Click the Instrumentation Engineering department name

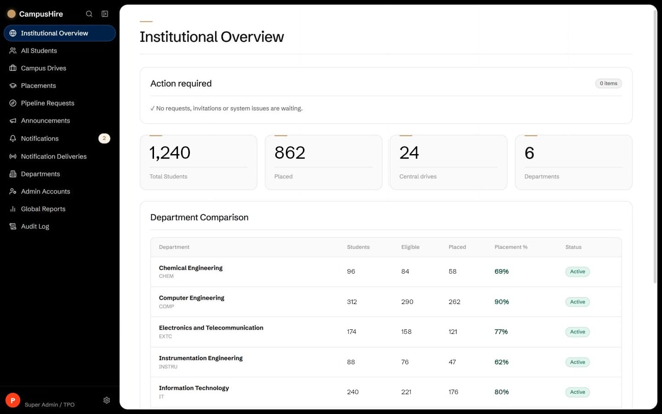pyautogui.click(x=200, y=358)
